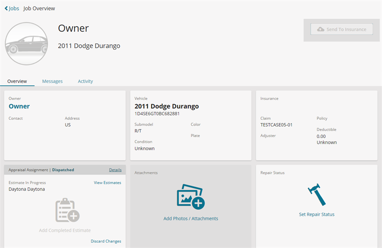Screen dimensions: 382x248
Task: Click the Dispatched status label
Action: (x=63, y=170)
